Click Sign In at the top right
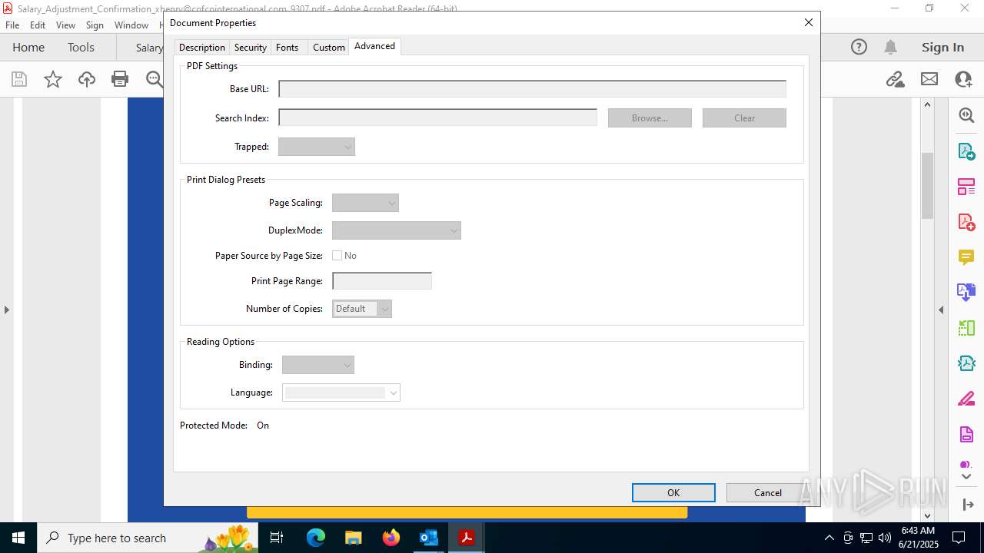This screenshot has width=984, height=553. pos(942,47)
